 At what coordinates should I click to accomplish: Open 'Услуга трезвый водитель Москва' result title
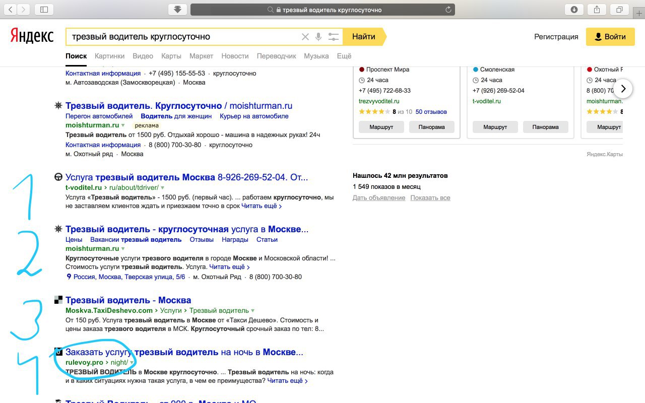pos(186,177)
